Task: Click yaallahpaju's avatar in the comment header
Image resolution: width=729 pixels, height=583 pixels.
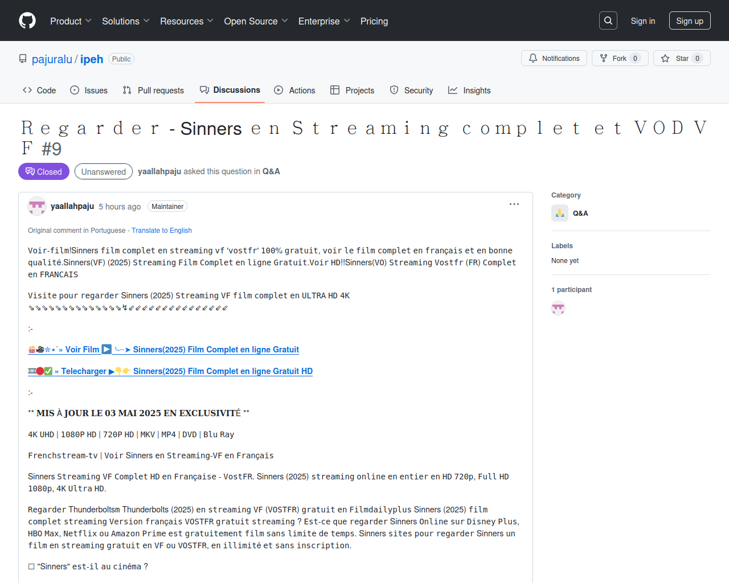Action: pyautogui.click(x=37, y=206)
